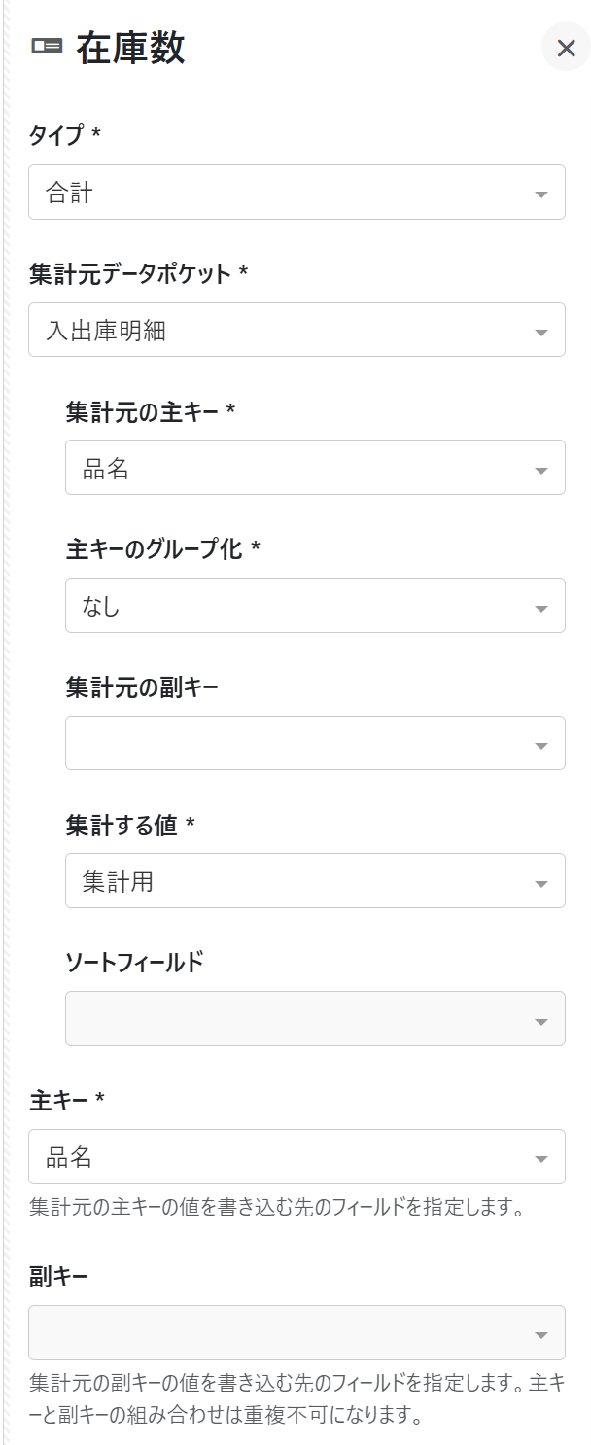This screenshot has width=591, height=1445.
Task: Expand 集計元の主キー dropdown showing 品名
Action: (301, 468)
